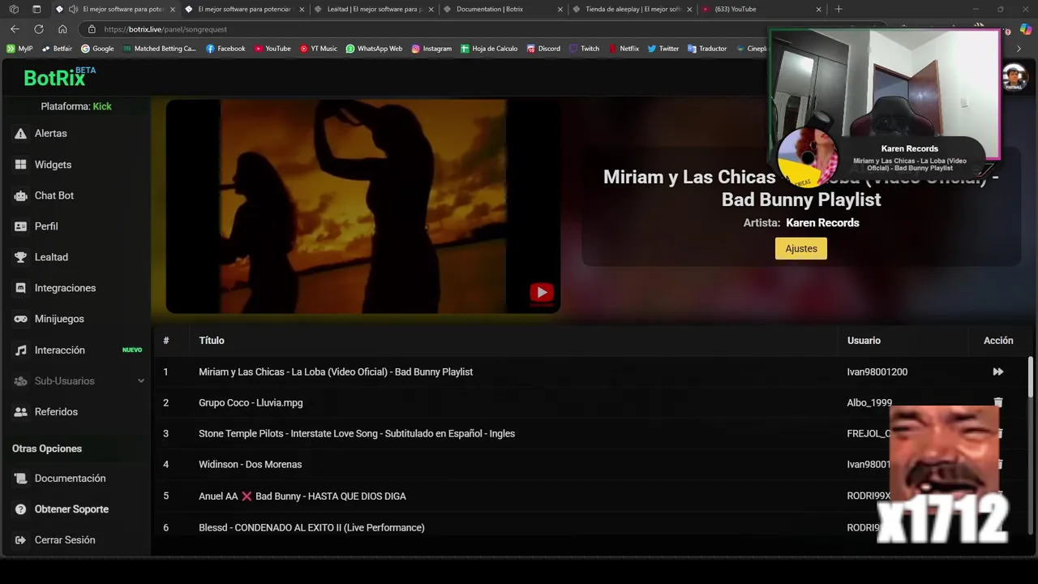Viewport: 1038px width, 584px height.
Task: Click the browser back button
Action: point(15,29)
